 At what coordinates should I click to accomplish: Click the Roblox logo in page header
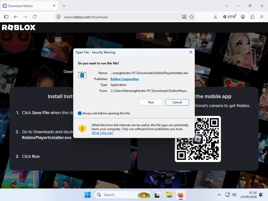click(19, 27)
